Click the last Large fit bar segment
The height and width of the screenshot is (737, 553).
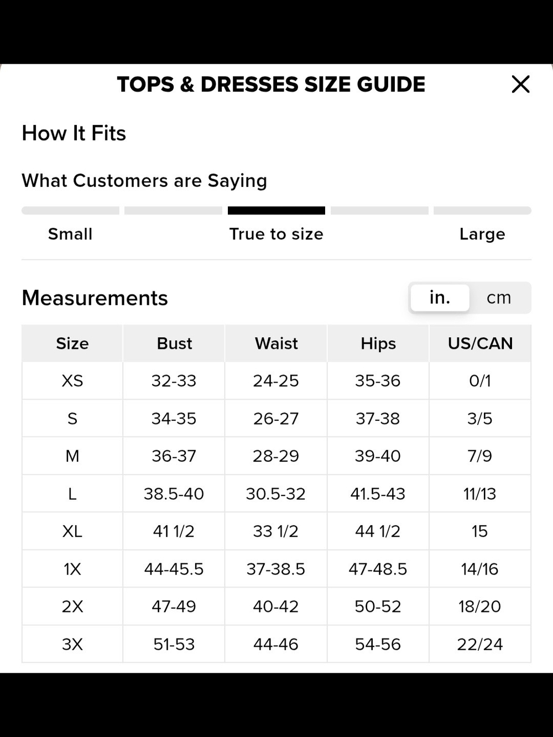[x=482, y=211]
